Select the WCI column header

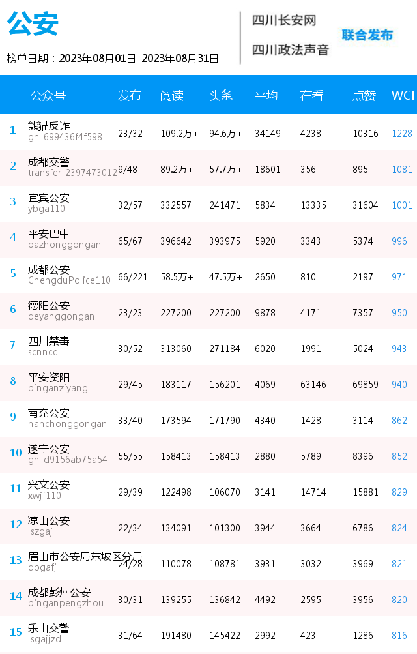[403, 95]
